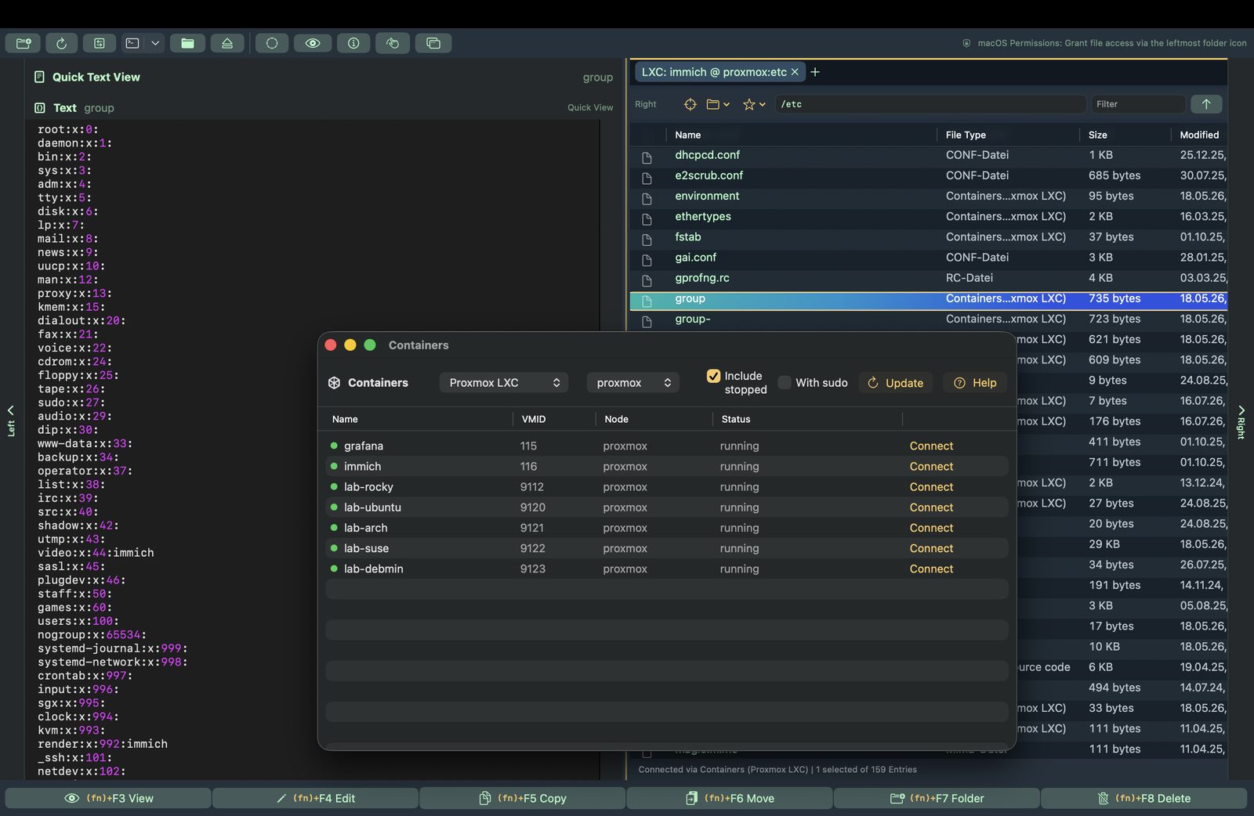Click the file icon next to fstab
The image size is (1254, 816).
pyautogui.click(x=647, y=239)
